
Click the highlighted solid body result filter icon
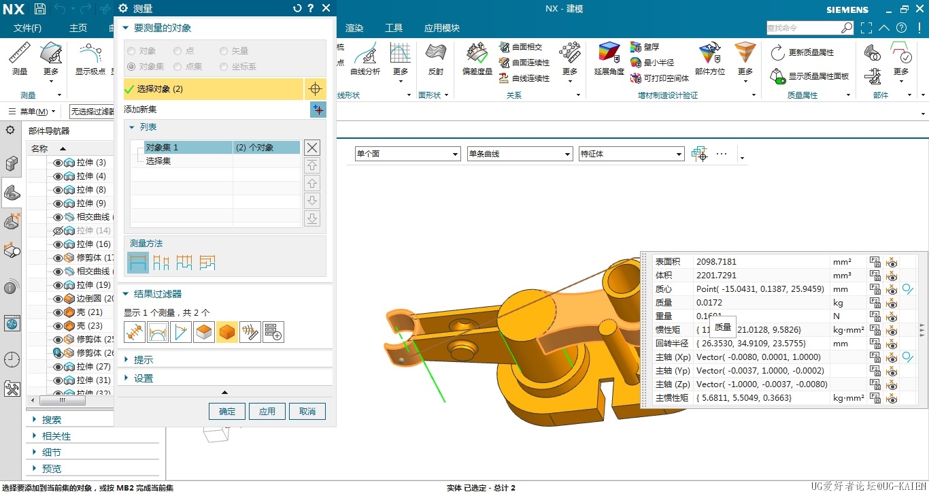point(227,332)
